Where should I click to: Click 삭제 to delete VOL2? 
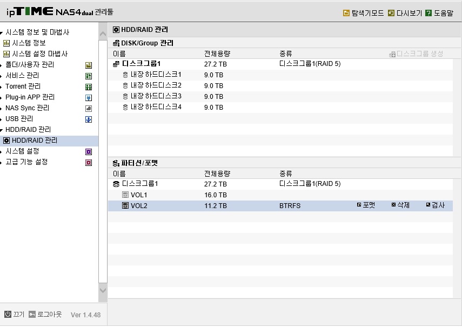click(x=400, y=205)
